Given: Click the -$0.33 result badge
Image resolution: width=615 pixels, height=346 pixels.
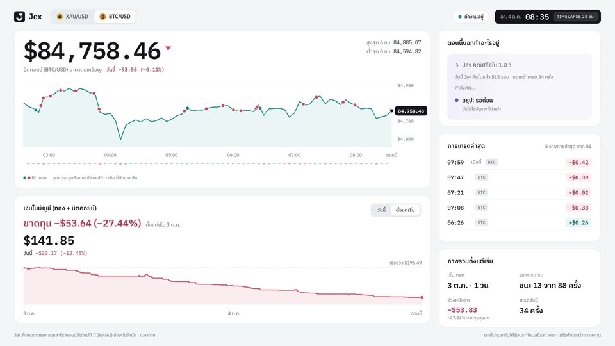Looking at the screenshot, I should (578, 208).
